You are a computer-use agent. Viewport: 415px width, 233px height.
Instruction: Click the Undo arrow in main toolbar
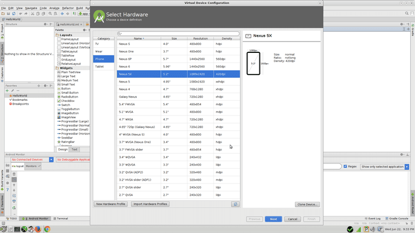coord(21,13)
